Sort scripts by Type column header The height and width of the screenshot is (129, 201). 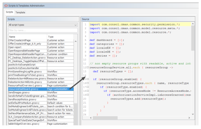[x=60, y=37]
